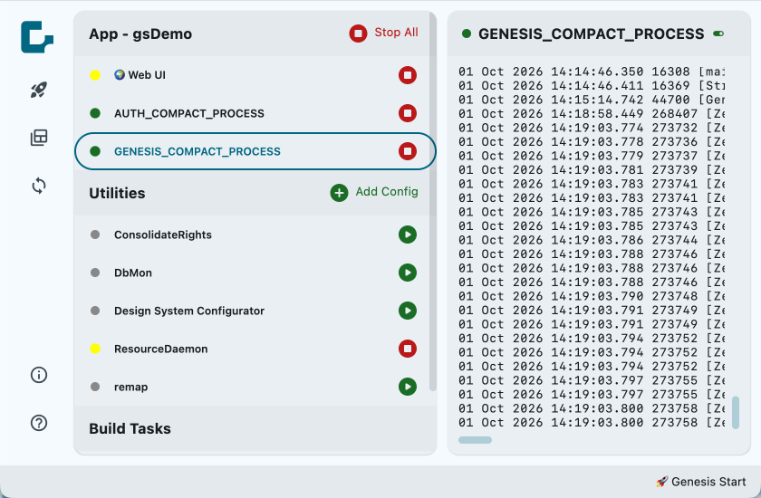Viewport: 761px width, 498px height.
Task: Click Genesis Start in the status bar
Action: click(x=701, y=482)
